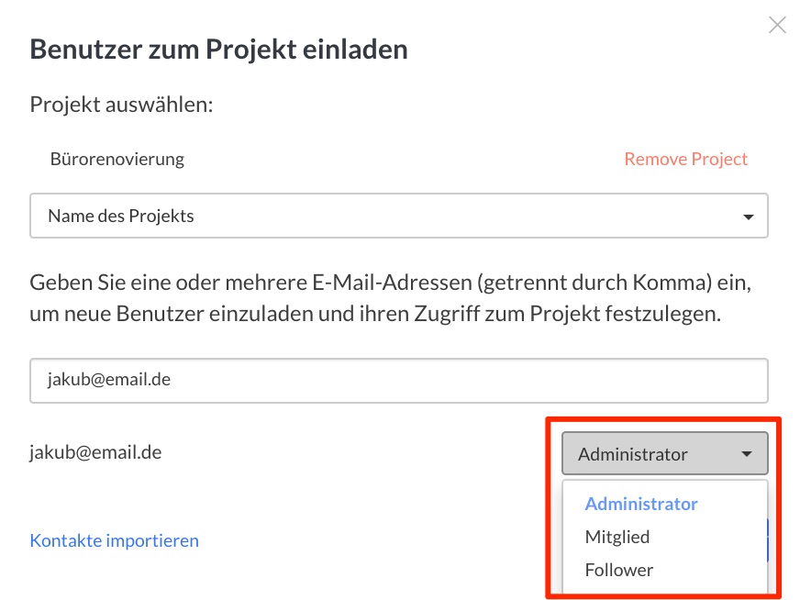
Task: Choose the Follower role option
Action: point(619,570)
